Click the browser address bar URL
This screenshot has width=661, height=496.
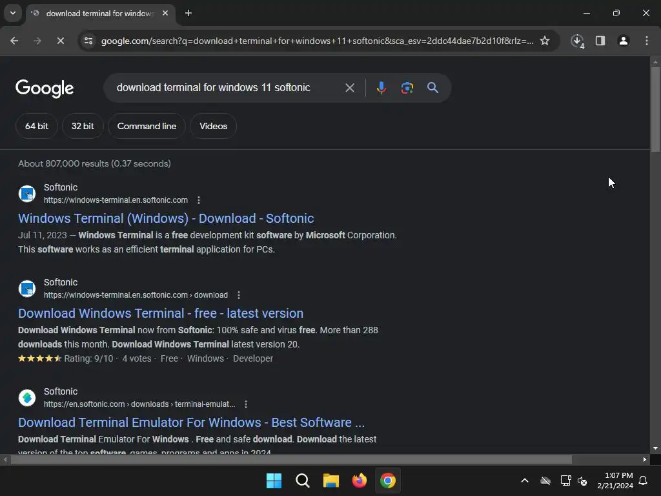tap(317, 41)
